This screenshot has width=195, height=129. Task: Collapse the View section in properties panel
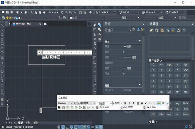(140, 85)
